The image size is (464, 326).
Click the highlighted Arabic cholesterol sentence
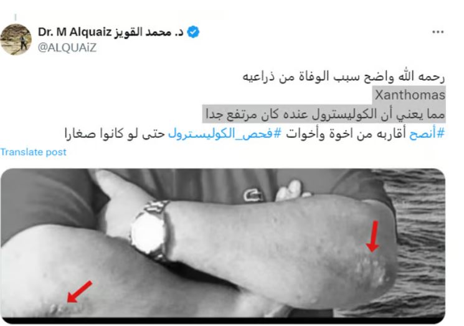coord(325,114)
